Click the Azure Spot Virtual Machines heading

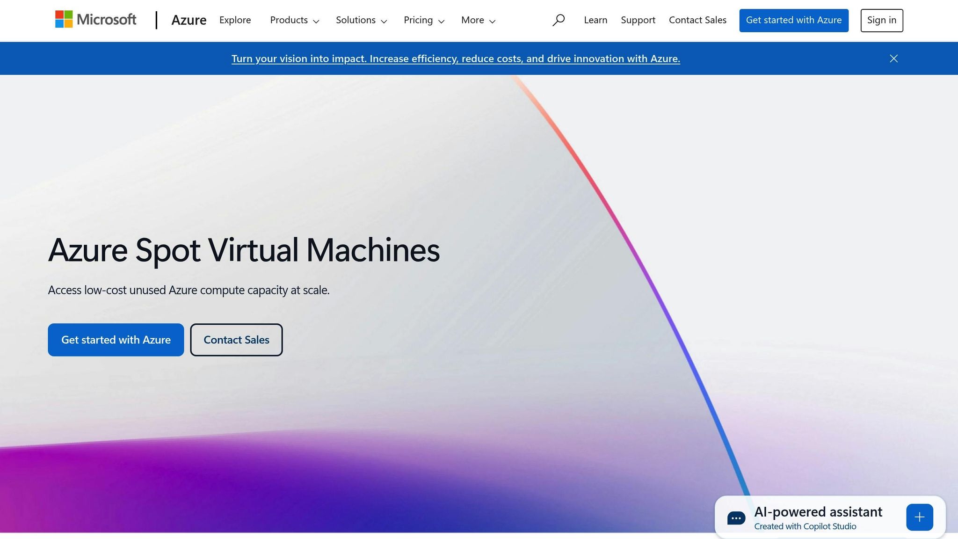pos(244,250)
